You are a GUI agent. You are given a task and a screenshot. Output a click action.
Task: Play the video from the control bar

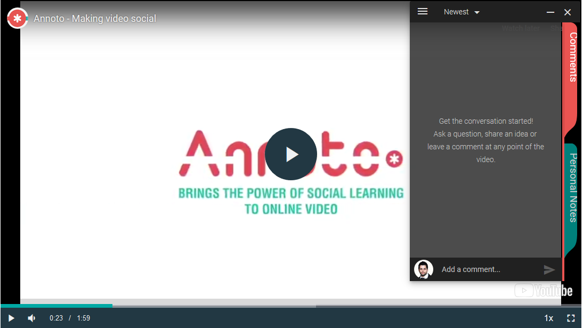click(x=11, y=318)
